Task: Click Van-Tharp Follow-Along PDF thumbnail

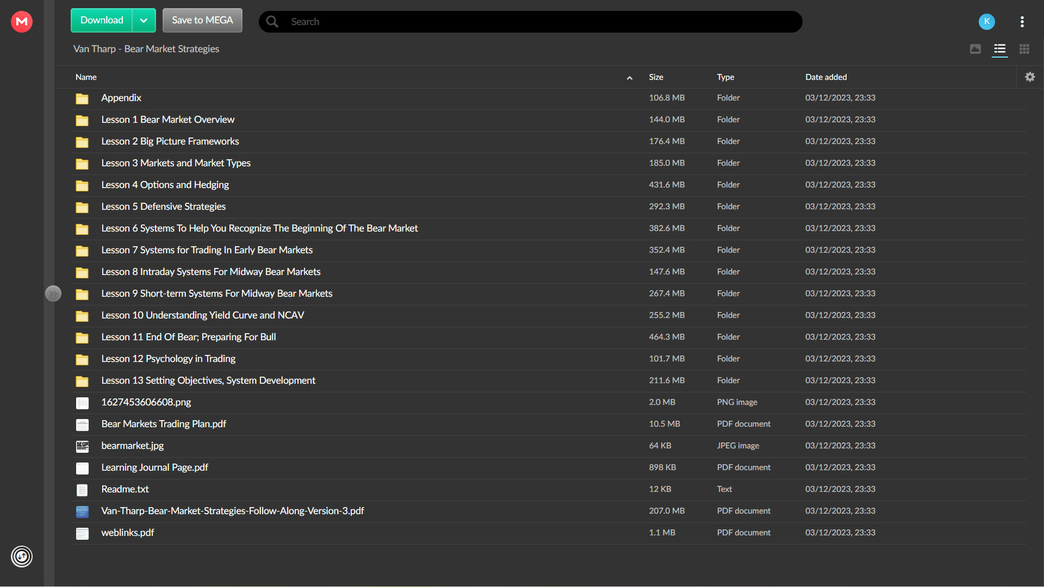Action: point(82,511)
